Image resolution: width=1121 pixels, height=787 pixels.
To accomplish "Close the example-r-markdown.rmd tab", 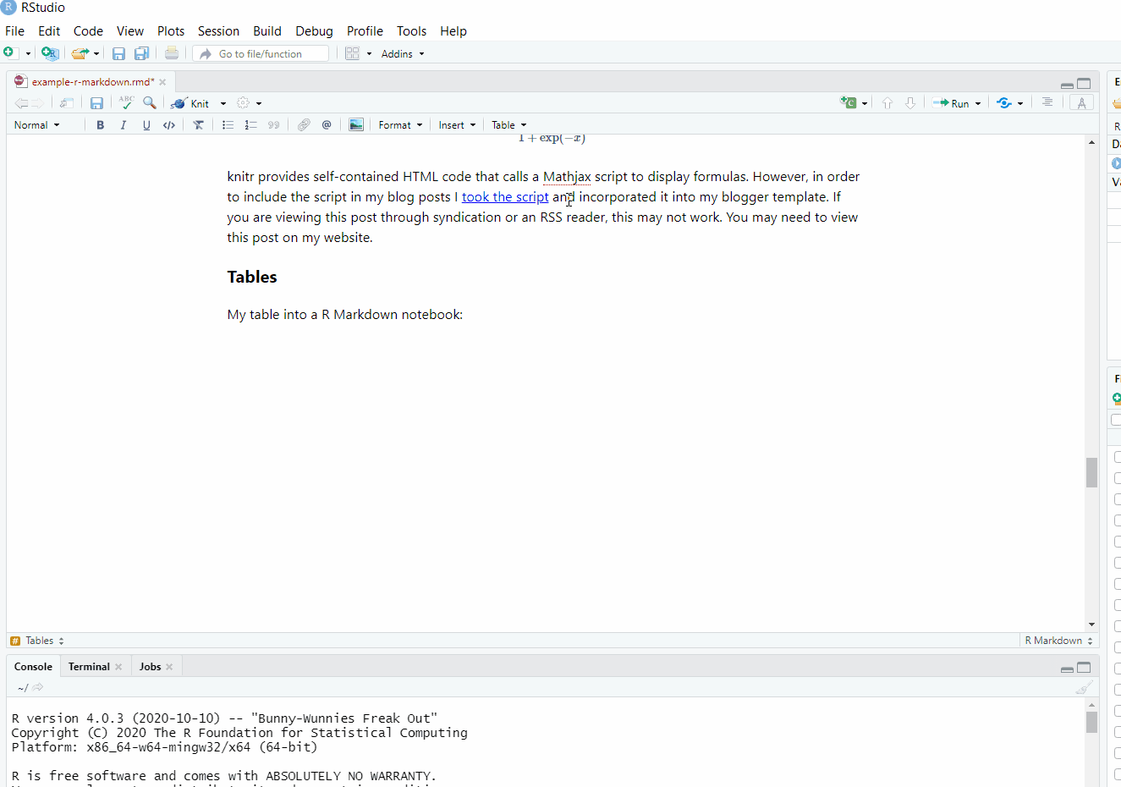I will pos(162,82).
